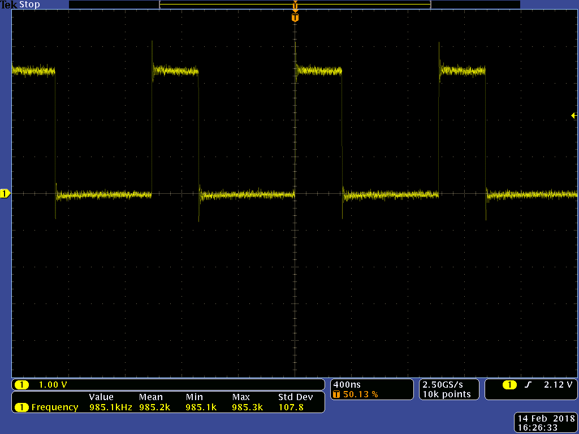Image resolution: width=579 pixels, height=434 pixels.
Task: Click the Std Dev column header
Action: [295, 397]
